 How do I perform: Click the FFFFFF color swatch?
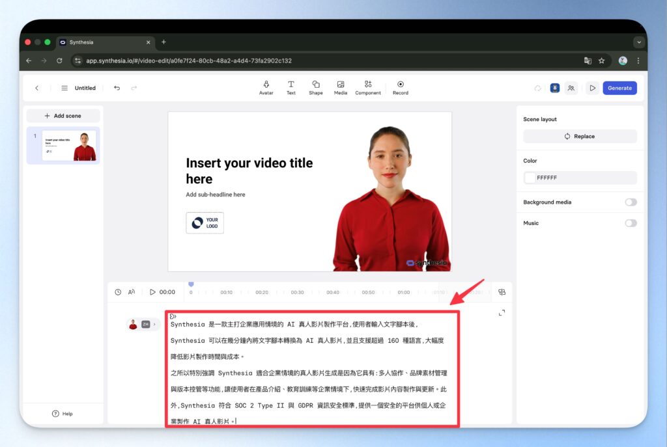530,178
